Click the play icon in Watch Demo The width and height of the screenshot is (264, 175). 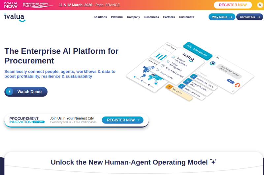click(x=10, y=92)
